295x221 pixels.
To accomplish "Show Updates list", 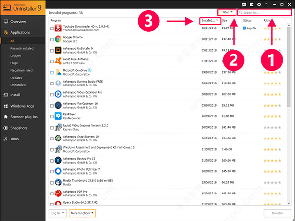I will (x=16, y=78).
